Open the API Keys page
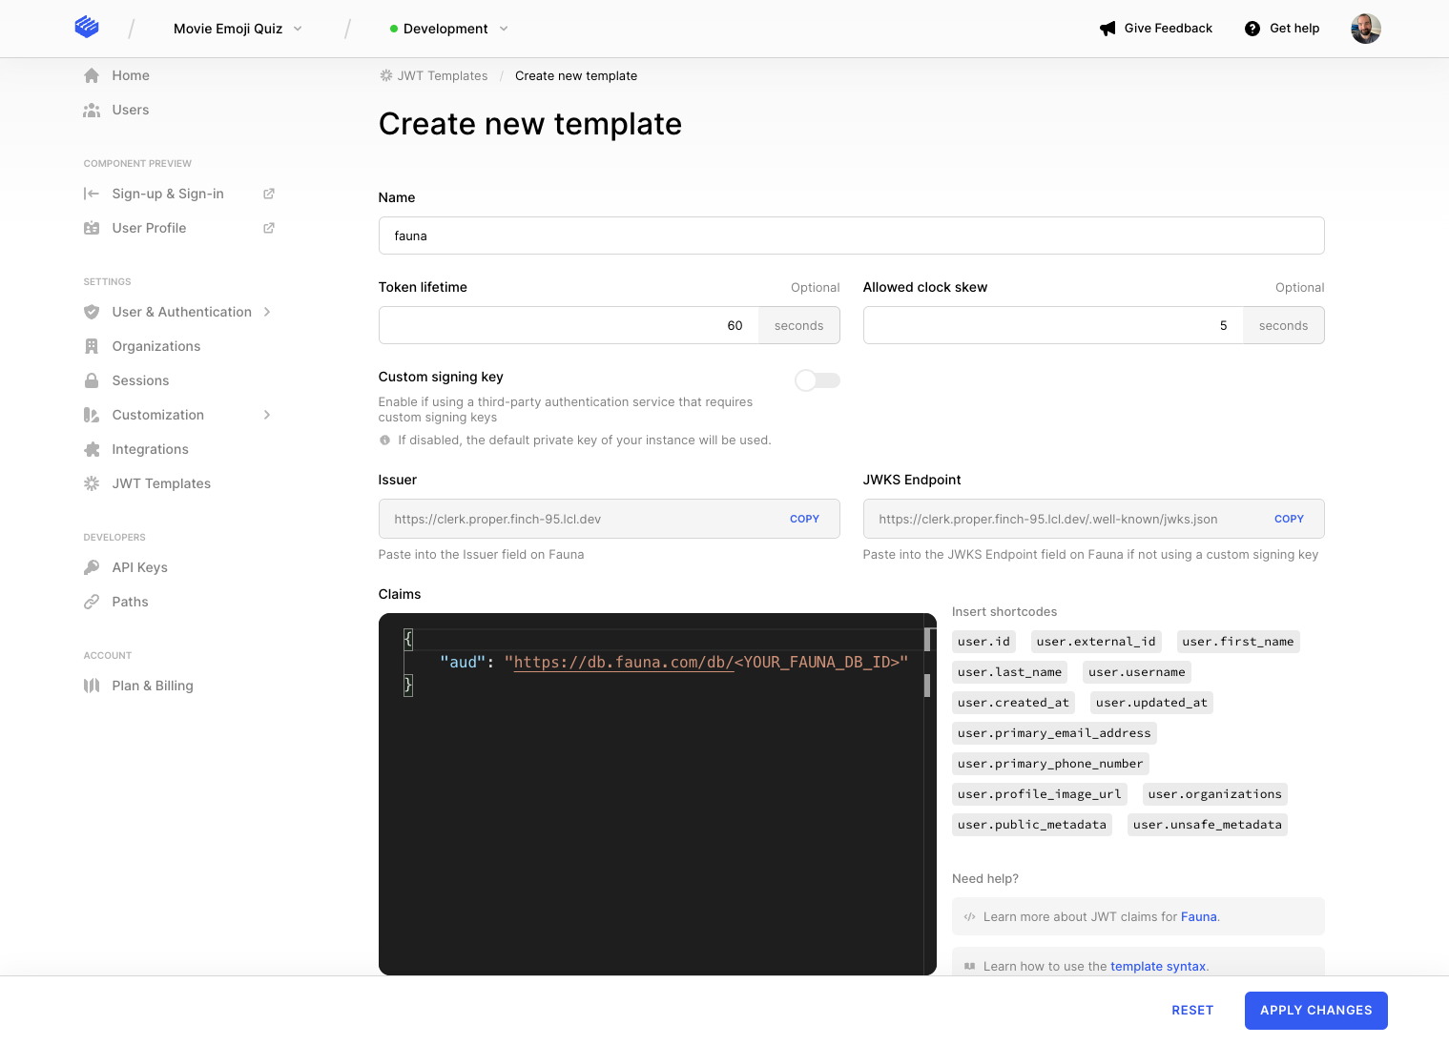The height and width of the screenshot is (1045, 1449). 140,567
